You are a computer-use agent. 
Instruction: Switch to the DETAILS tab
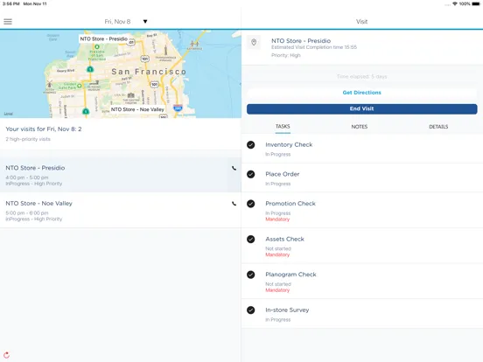(438, 127)
